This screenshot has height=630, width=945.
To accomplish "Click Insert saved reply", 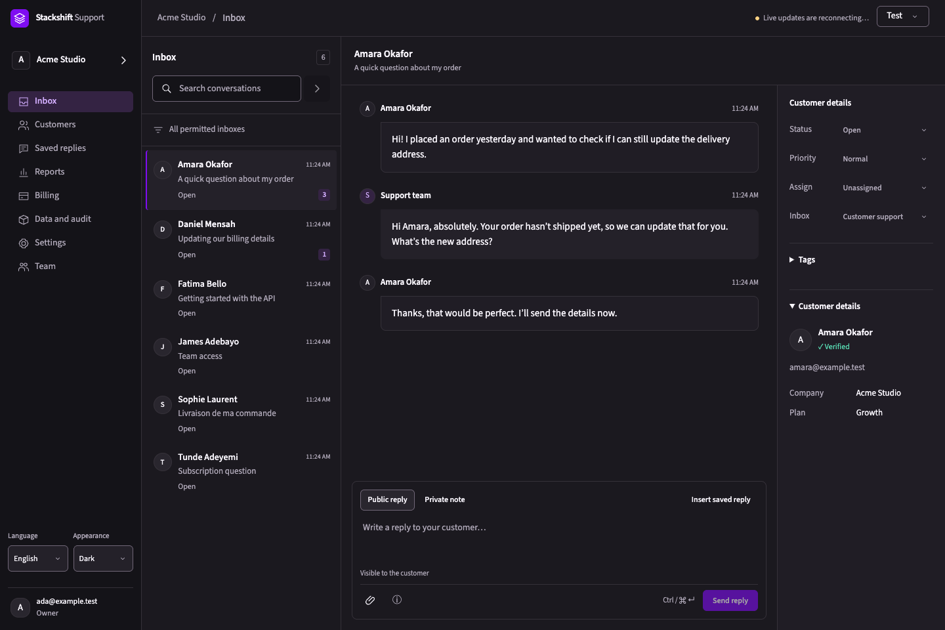I will pos(721,500).
